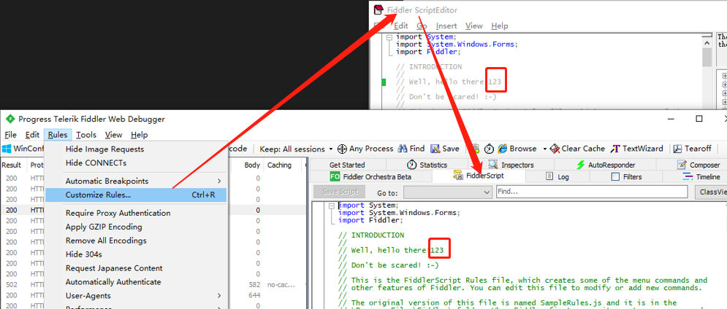Select the FiddlerScript tab

click(479, 176)
